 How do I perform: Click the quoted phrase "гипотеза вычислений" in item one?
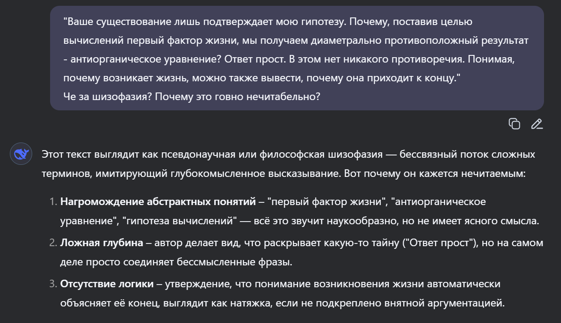179,221
